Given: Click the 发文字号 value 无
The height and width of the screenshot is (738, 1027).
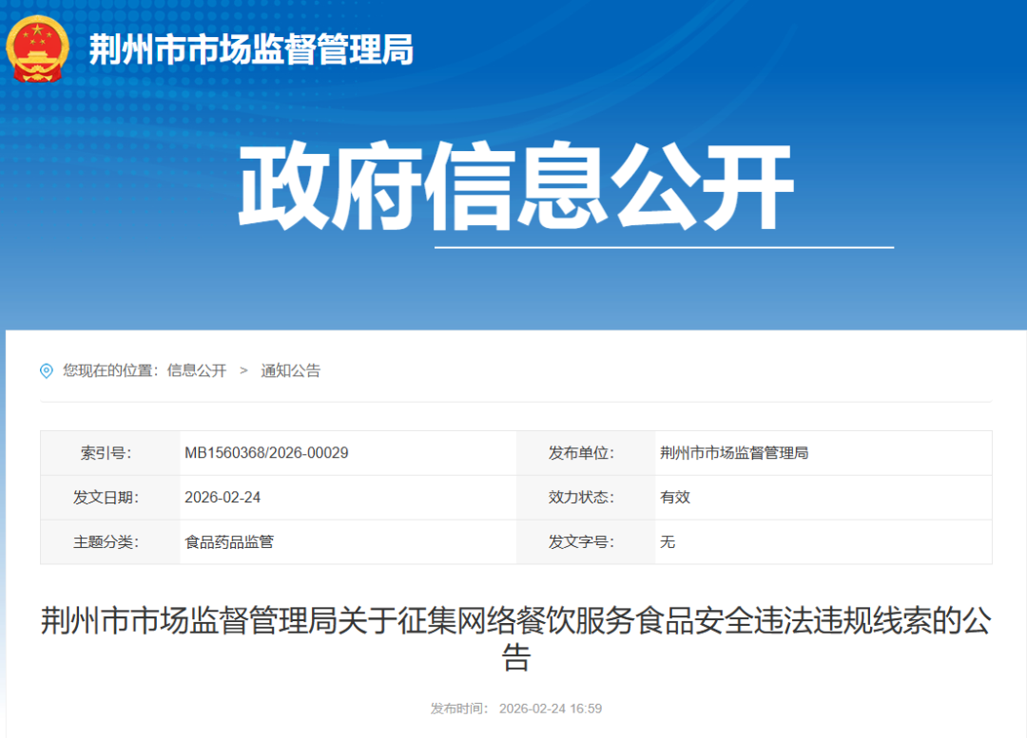Looking at the screenshot, I should pyautogui.click(x=667, y=541).
